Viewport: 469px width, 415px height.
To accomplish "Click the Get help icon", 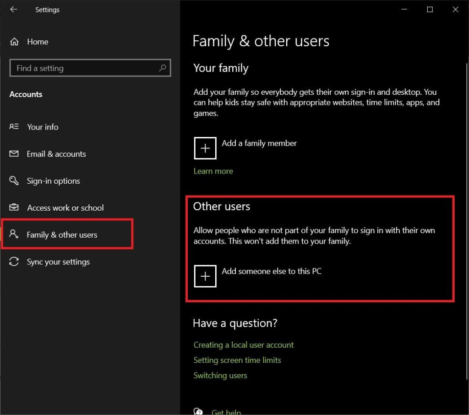I will click(x=198, y=411).
